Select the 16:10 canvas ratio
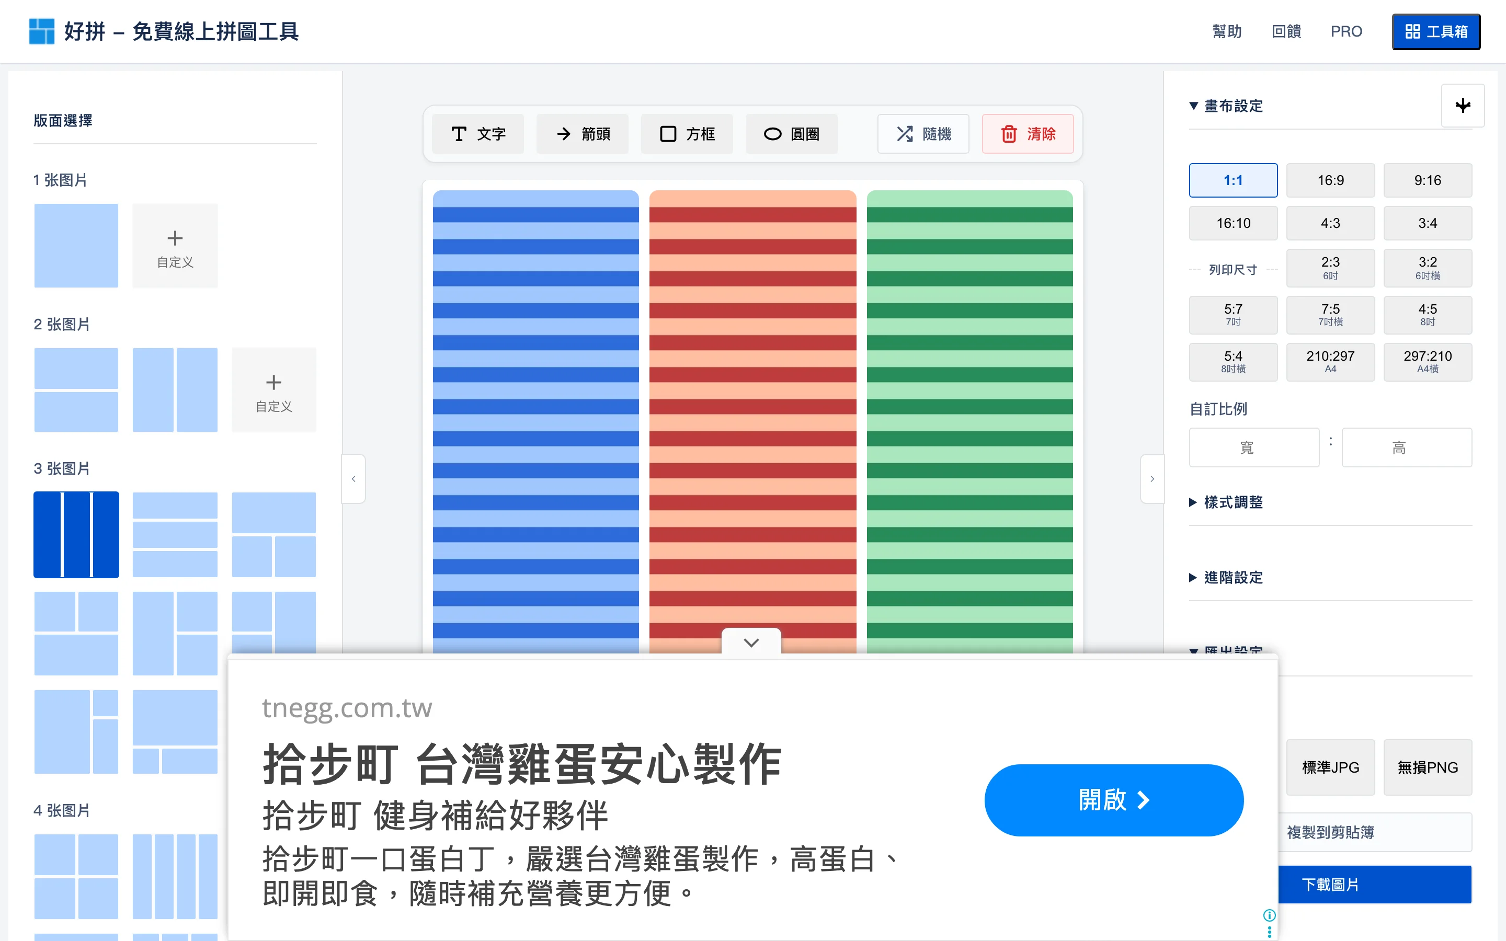The height and width of the screenshot is (941, 1506). click(x=1233, y=223)
